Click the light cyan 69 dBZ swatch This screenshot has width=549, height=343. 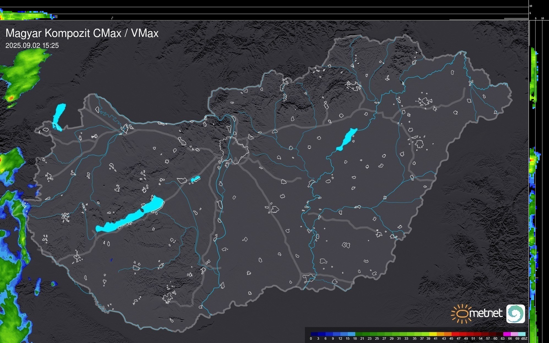pyautogui.click(x=521, y=334)
